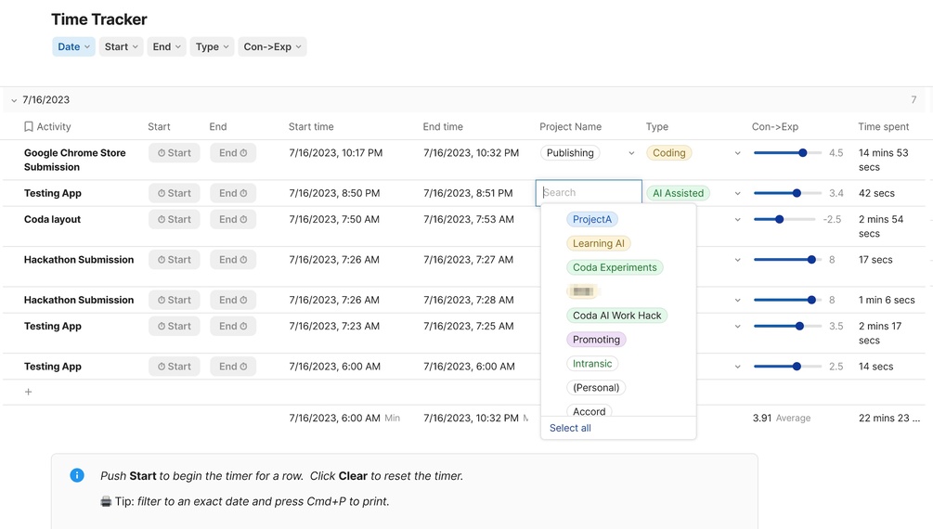Click the plus icon to add a row
This screenshot has height=529, width=933.
(28, 393)
